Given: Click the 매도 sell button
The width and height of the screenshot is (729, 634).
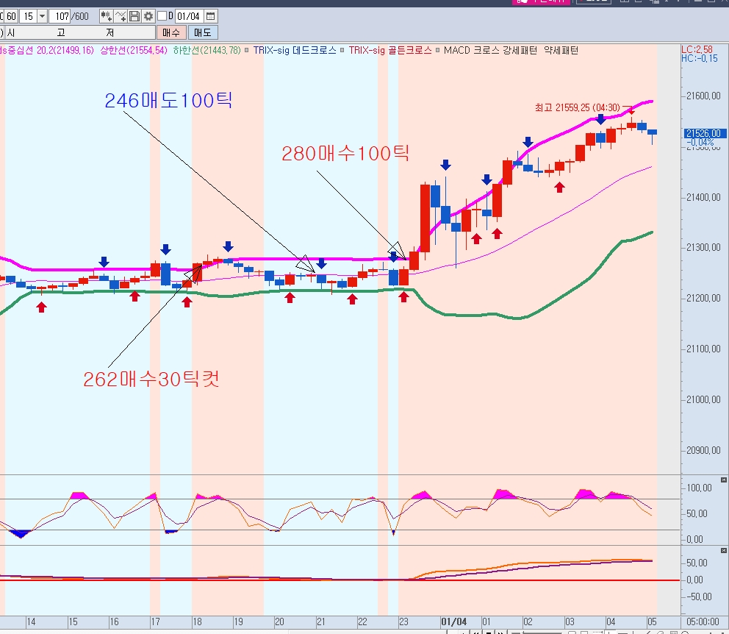Looking at the screenshot, I should pyautogui.click(x=202, y=32).
